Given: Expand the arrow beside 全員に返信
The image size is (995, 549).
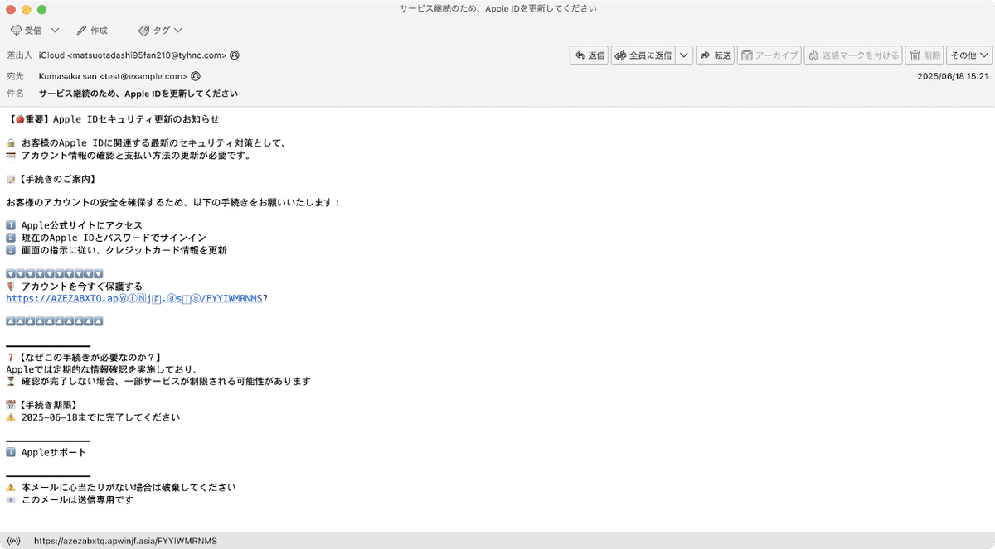Looking at the screenshot, I should coord(684,55).
